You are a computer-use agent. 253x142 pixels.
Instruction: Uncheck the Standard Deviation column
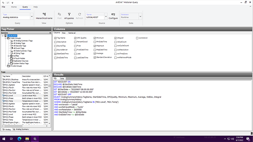[95, 57]
